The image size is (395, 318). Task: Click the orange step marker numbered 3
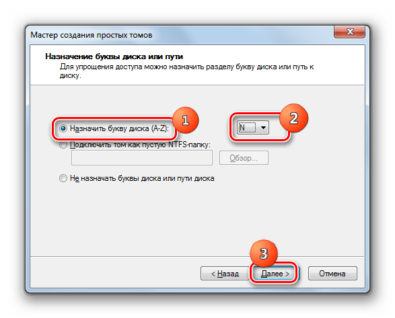[264, 253]
